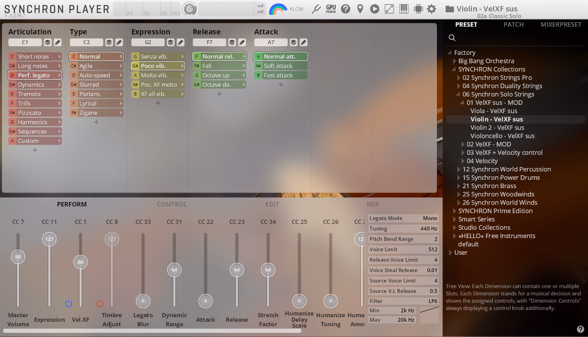This screenshot has height=337, width=588.
Task: Open the MIX tab
Action: pyautogui.click(x=373, y=204)
